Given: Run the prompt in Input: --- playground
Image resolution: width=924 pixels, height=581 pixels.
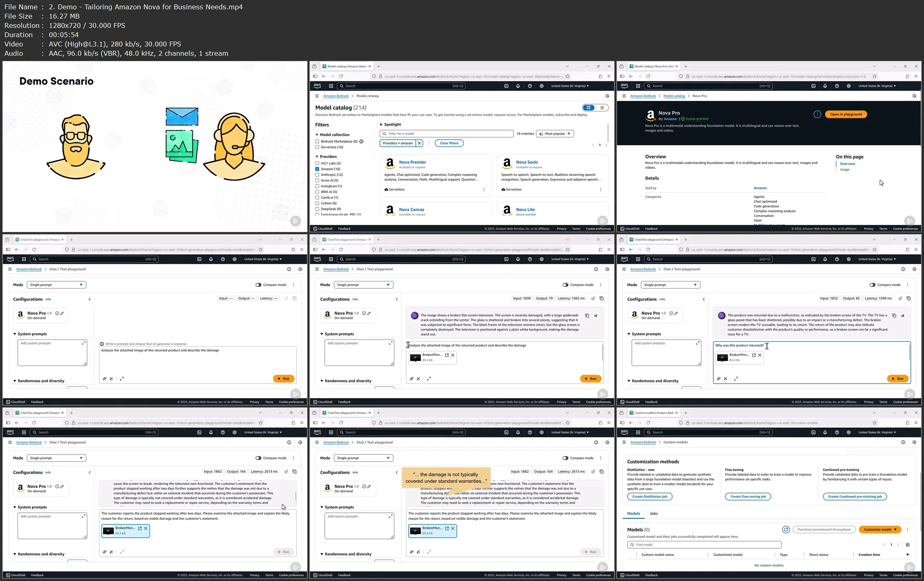Looking at the screenshot, I should (284, 379).
